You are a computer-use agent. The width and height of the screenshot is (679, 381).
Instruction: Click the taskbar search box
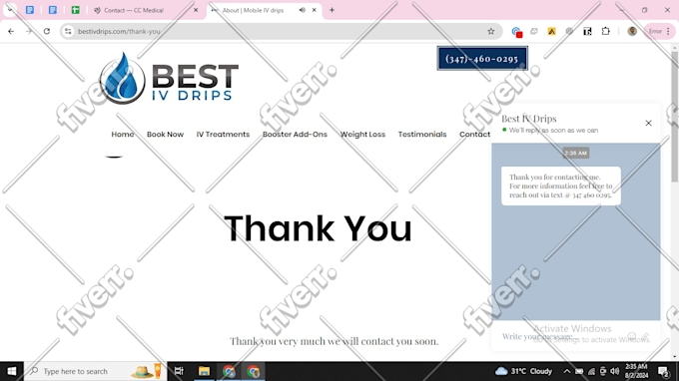(x=95, y=371)
